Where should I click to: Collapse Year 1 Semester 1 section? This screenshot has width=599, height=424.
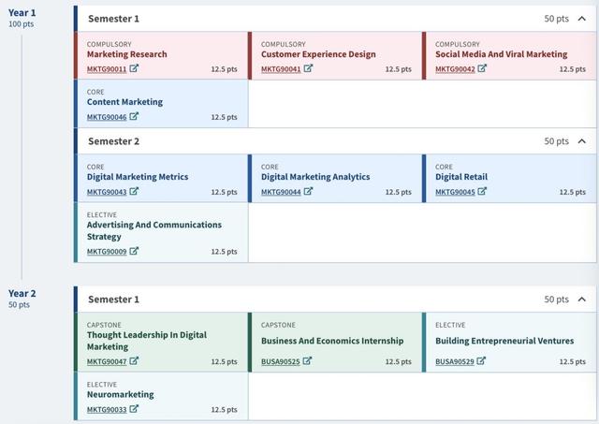581,19
